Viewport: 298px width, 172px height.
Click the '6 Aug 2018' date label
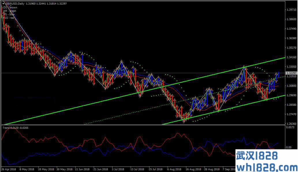(x=174, y=169)
